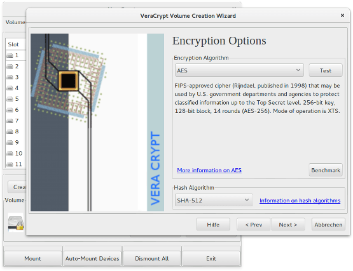Image resolution: width=353 pixels, height=271 pixels.
Task: Open Information on hash algorithms link
Action: tap(300, 201)
